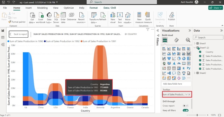Select the treemap visual
Image resolution: width=224 pixels, height=117 pixels.
pos(189,58)
